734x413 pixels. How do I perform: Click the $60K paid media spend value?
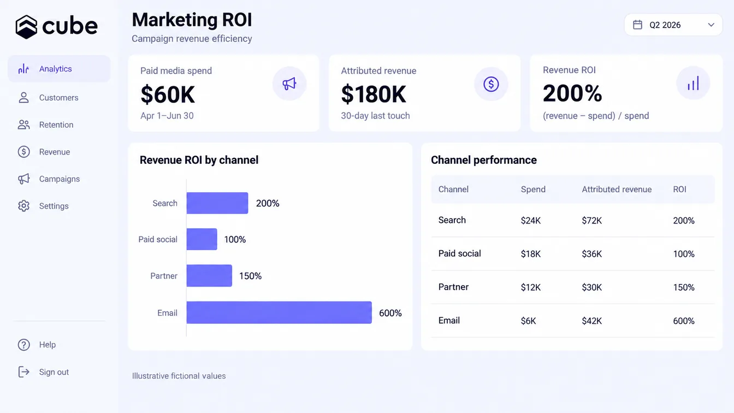(168, 95)
